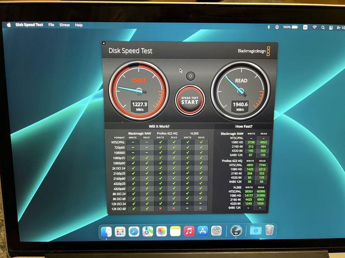Click the 1940.6 MB/s read result
The image size is (345, 258).
pos(240,107)
